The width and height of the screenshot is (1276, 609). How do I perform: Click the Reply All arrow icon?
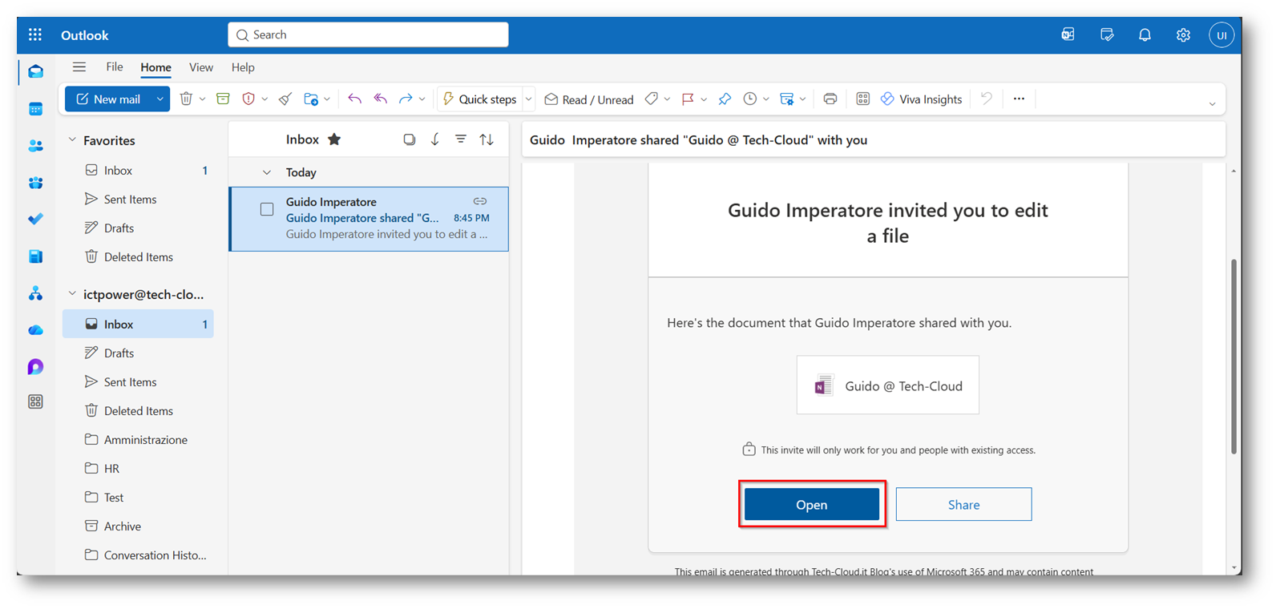[381, 99]
